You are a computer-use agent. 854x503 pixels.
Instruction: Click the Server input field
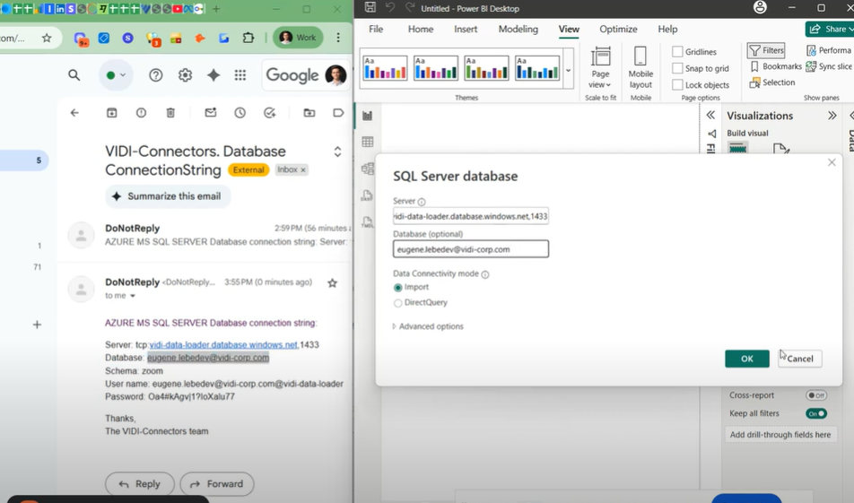tap(470, 216)
